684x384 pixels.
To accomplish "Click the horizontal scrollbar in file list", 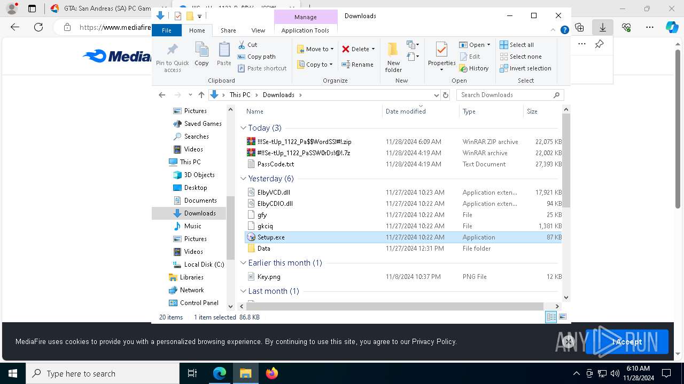I will point(395,306).
